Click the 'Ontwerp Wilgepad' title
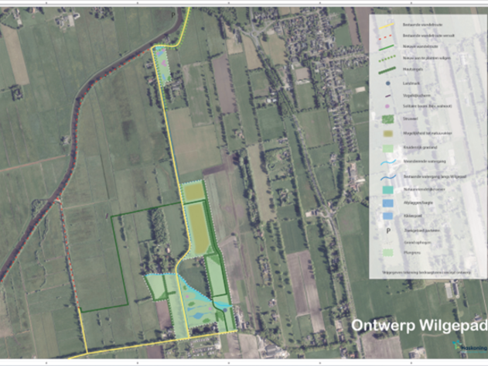Image resolution: width=488 pixels, height=366 pixels. coord(419,326)
